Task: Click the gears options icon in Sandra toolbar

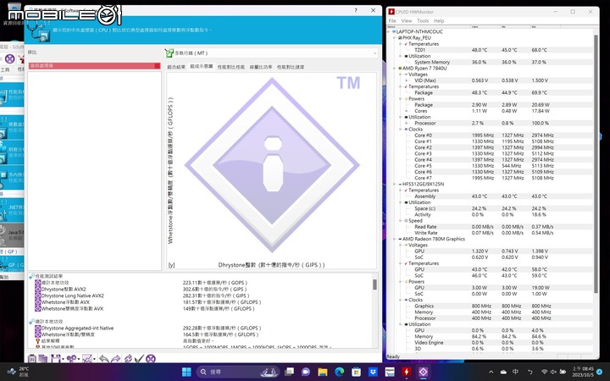Action: point(71,358)
